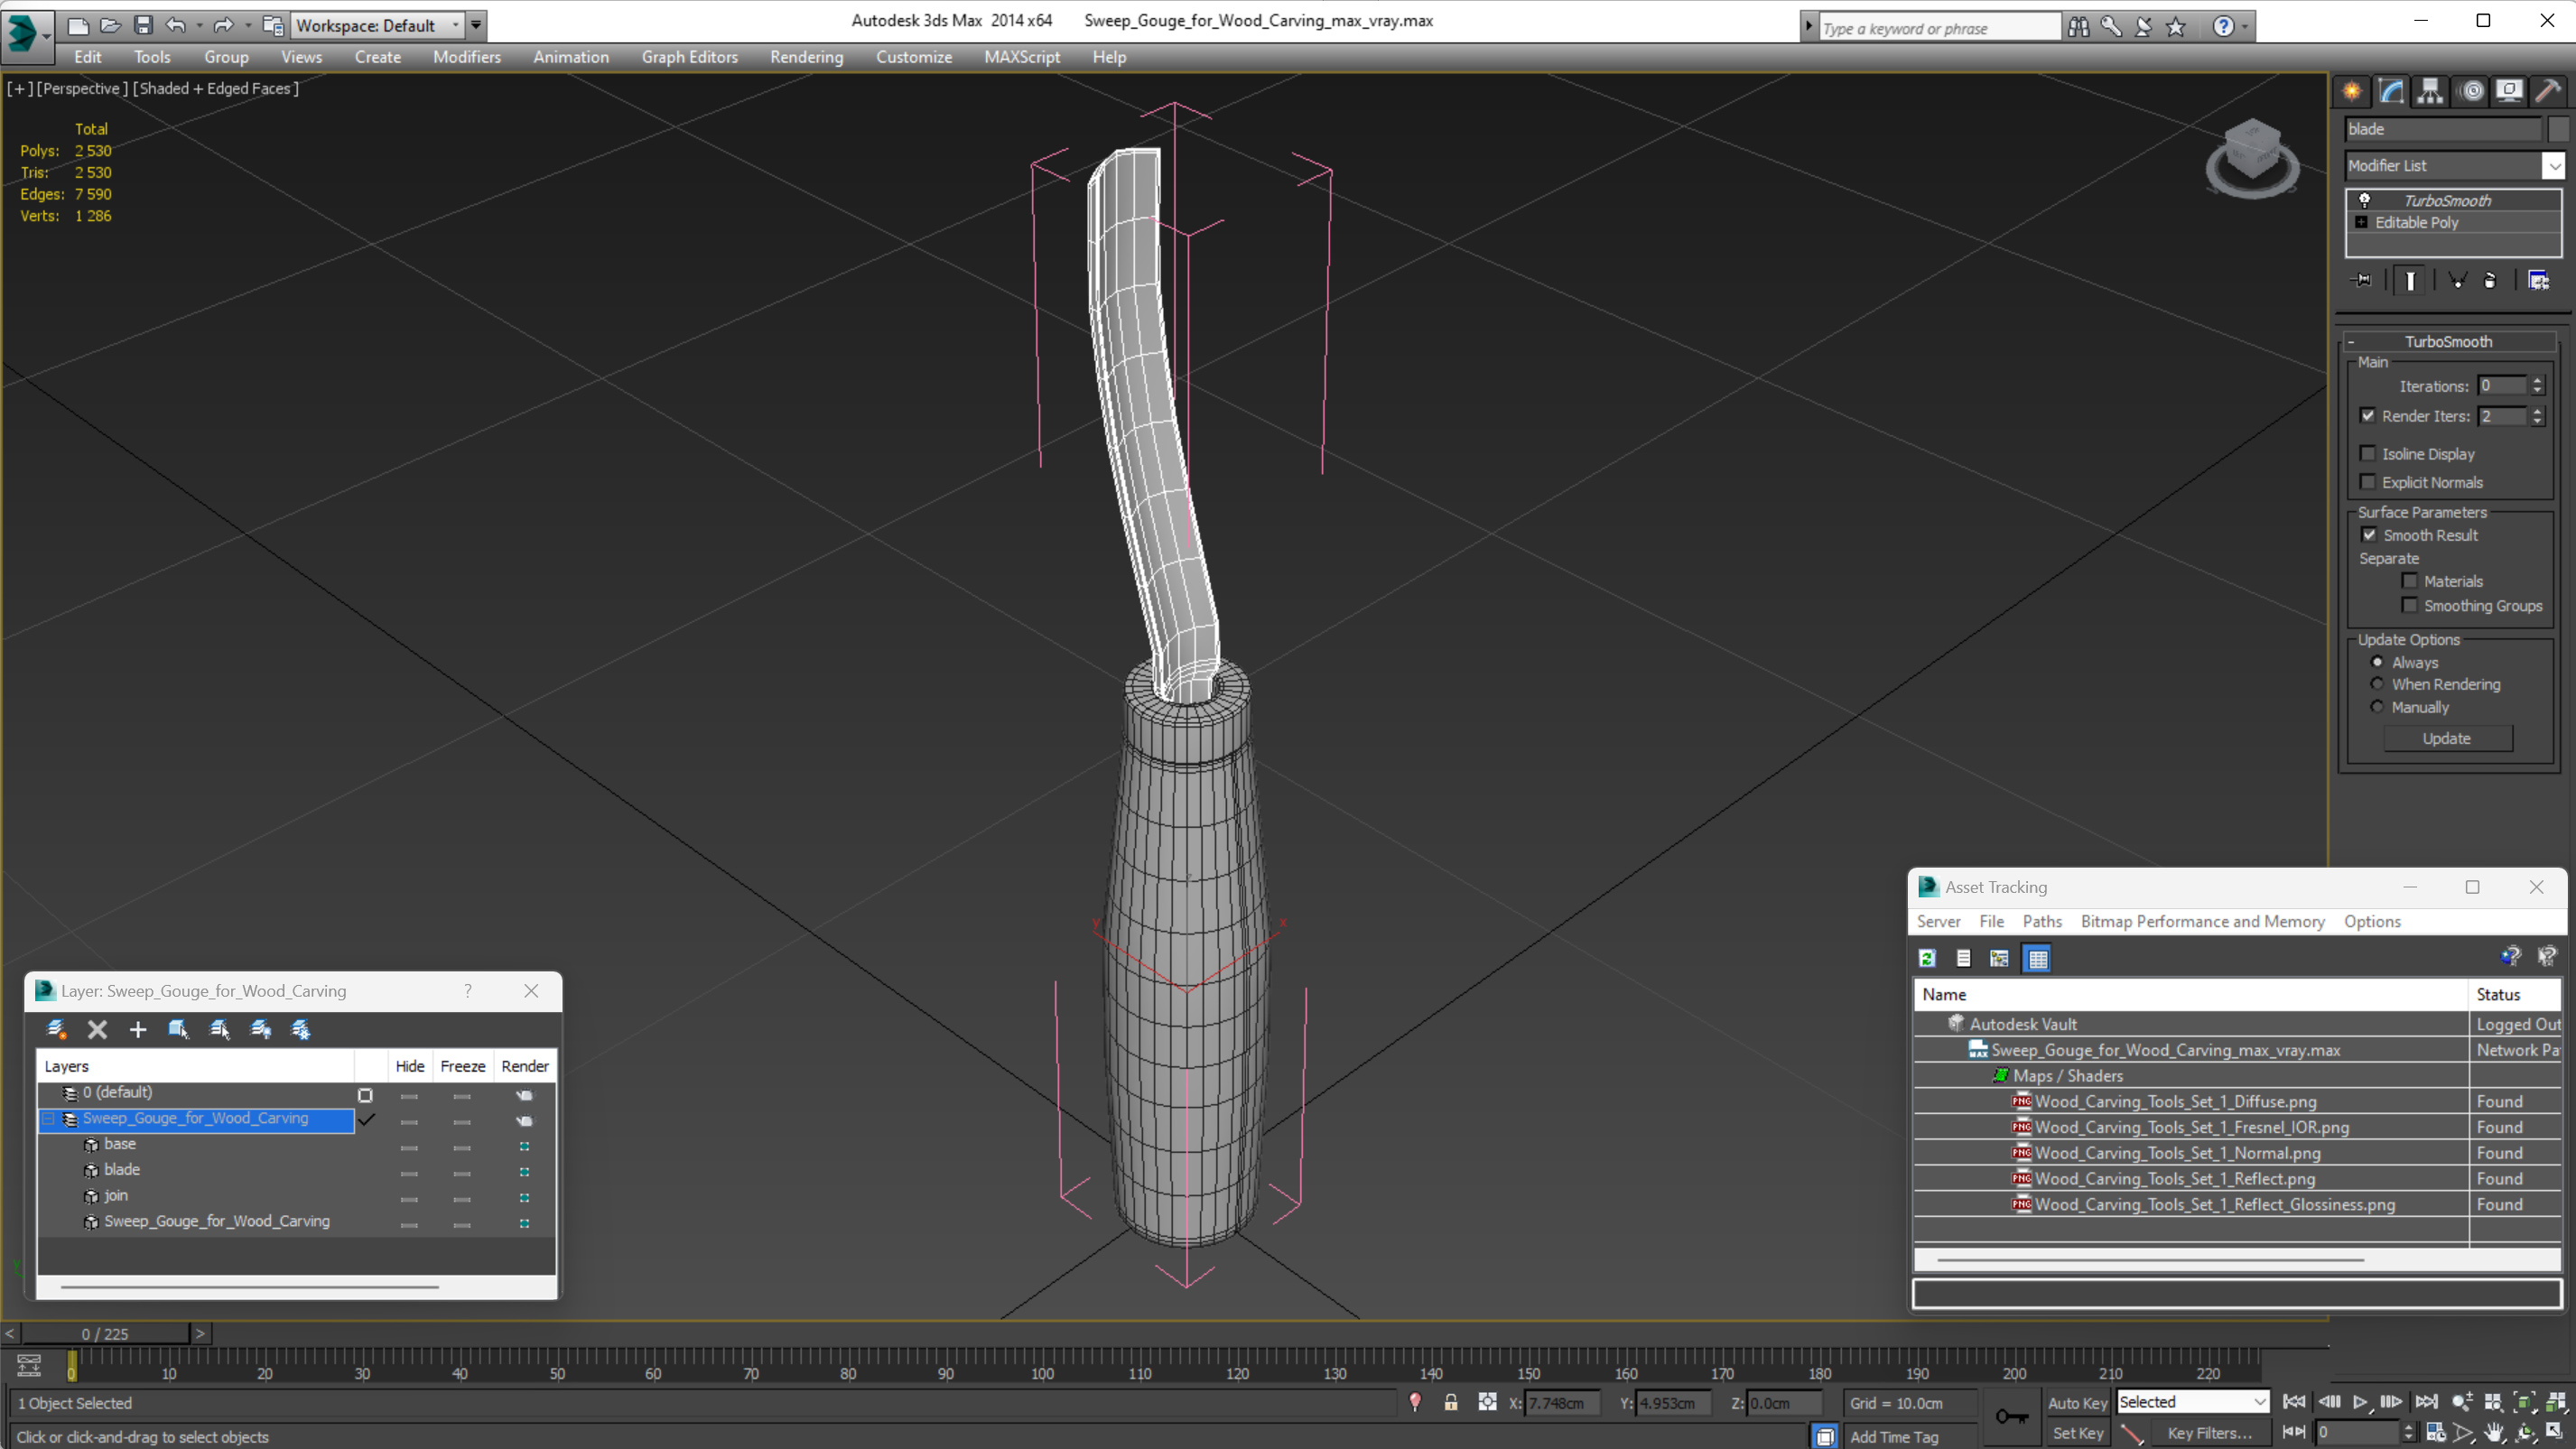The image size is (2576, 1449).
Task: Click New file icon in title bar
Action: click(77, 25)
